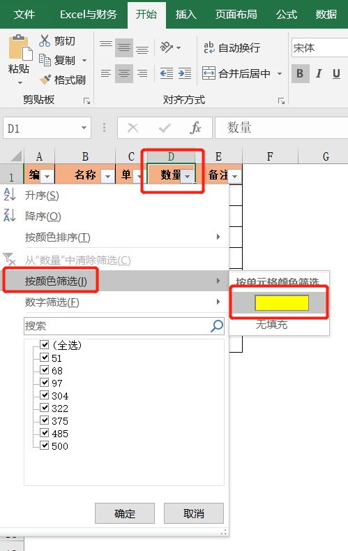
Task: Open the Paste options arrow
Action: [x=20, y=83]
